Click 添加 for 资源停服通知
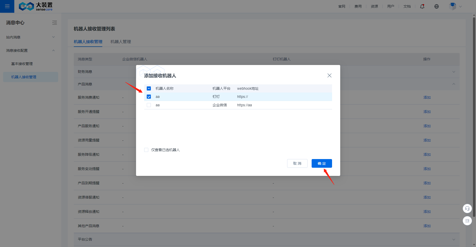This screenshot has height=247, width=476. coord(427,197)
